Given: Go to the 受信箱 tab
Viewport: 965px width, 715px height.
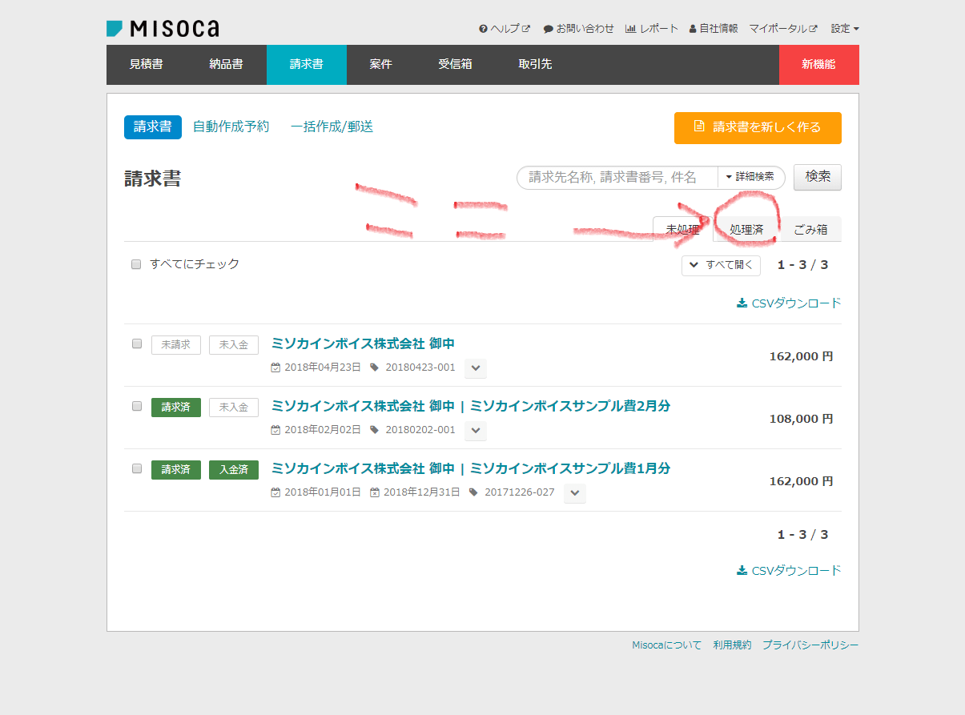Looking at the screenshot, I should click(456, 65).
